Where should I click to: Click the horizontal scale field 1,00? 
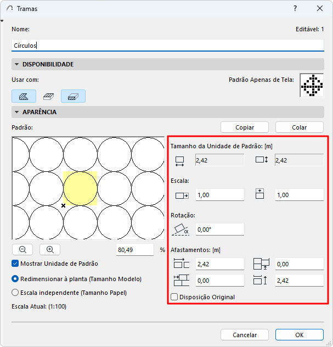pyautogui.click(x=220, y=195)
